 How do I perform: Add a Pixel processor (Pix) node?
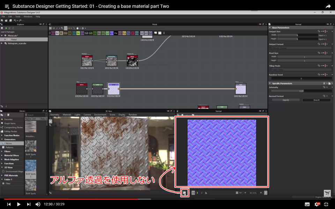pos(116,33)
